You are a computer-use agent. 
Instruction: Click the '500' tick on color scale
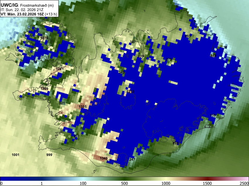125,183
